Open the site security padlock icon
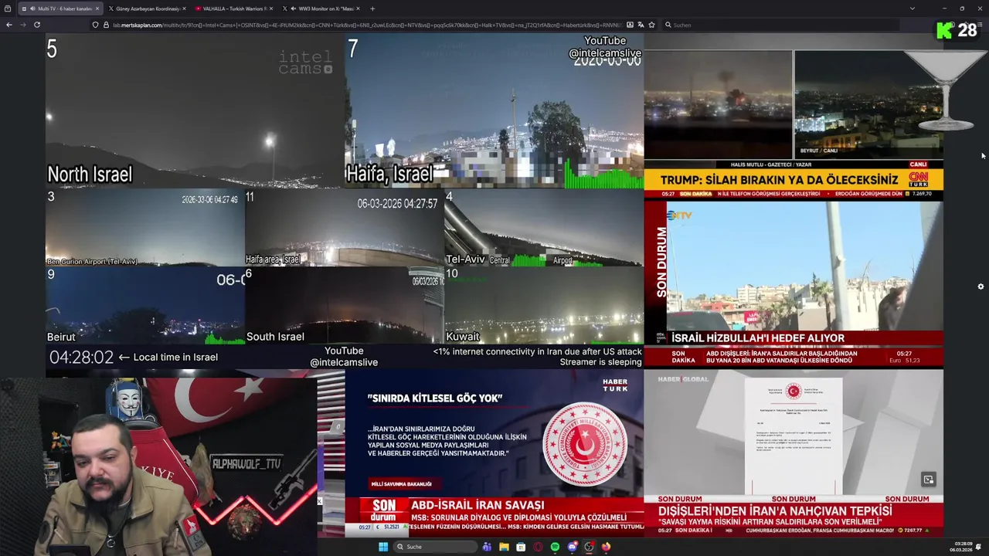 pos(106,25)
